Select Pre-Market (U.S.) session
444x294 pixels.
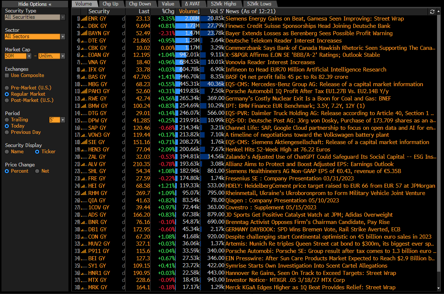(x=7, y=88)
